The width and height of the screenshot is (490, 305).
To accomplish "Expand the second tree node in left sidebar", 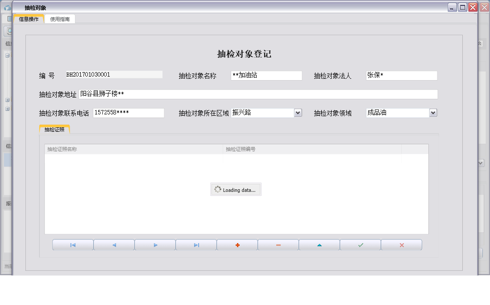I will [7, 108].
